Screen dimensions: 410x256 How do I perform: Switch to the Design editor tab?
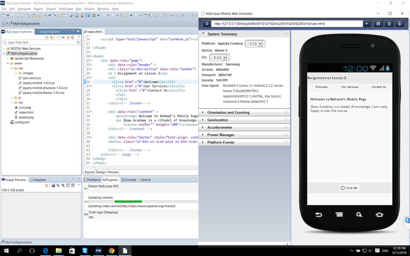tap(101, 172)
